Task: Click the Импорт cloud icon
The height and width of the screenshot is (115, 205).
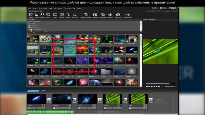Action: click(x=68, y=15)
